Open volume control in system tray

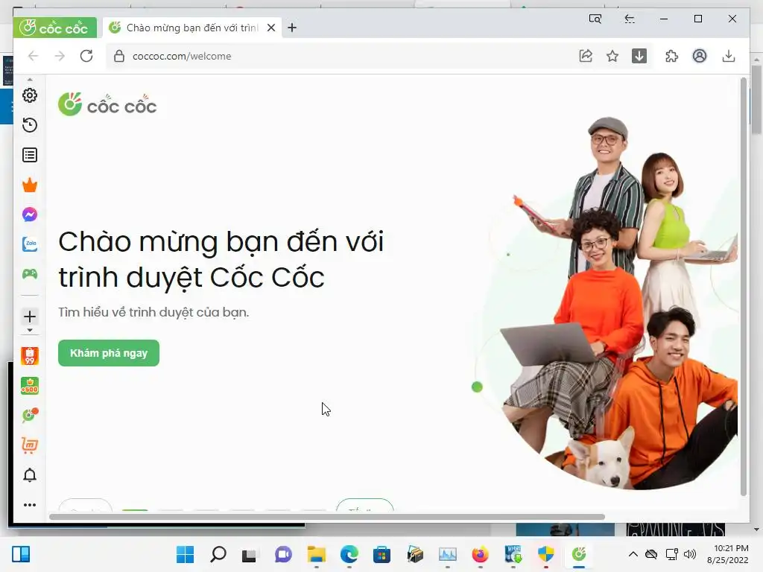pyautogui.click(x=690, y=554)
